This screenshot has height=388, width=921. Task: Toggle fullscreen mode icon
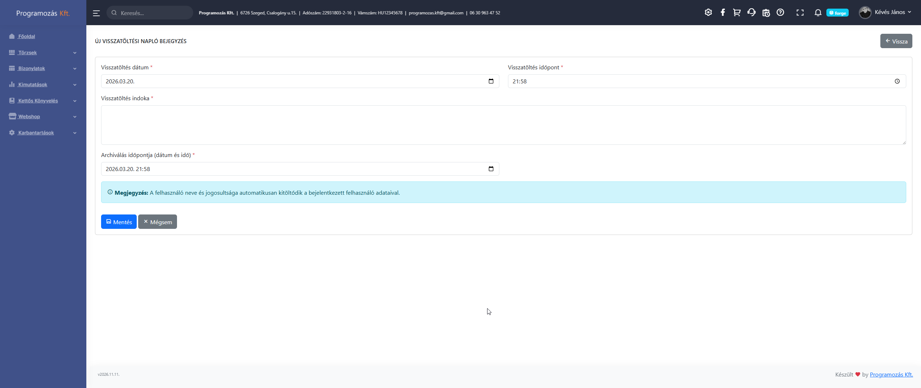click(x=800, y=13)
